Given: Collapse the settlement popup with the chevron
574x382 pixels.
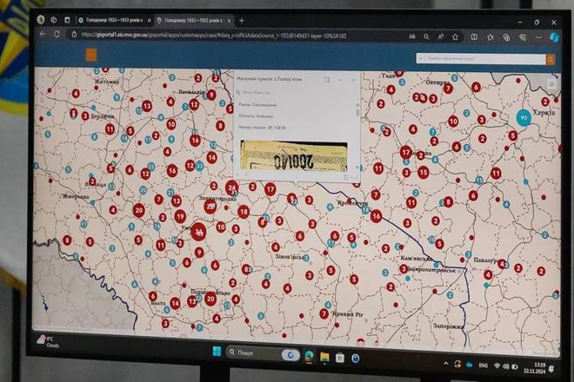Looking at the screenshot, I should coord(340,80).
